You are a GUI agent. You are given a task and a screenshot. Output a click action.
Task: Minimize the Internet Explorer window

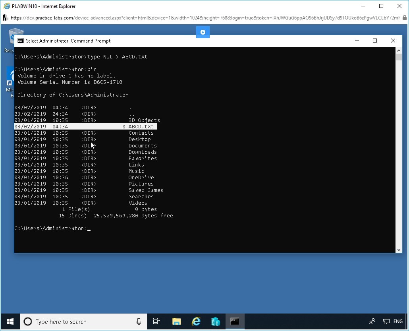tap(363, 6)
